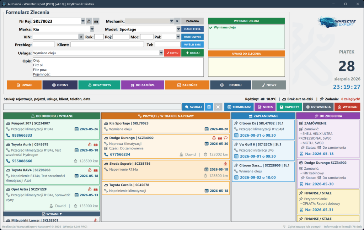
Task: Open the TERMINARZ tab
Action: pos(239,107)
